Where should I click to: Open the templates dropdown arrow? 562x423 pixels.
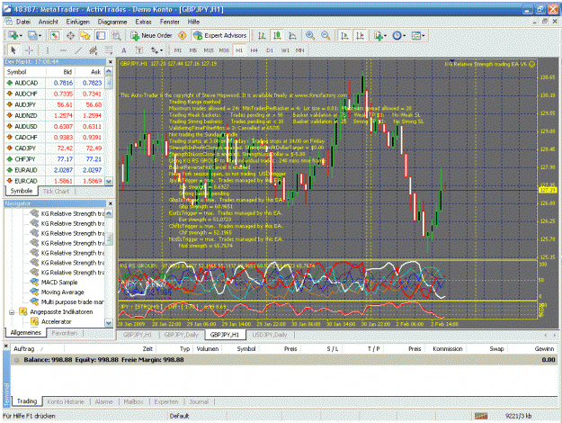(424, 35)
